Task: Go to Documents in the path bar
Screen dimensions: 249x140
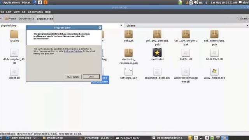Action: coord(26,19)
